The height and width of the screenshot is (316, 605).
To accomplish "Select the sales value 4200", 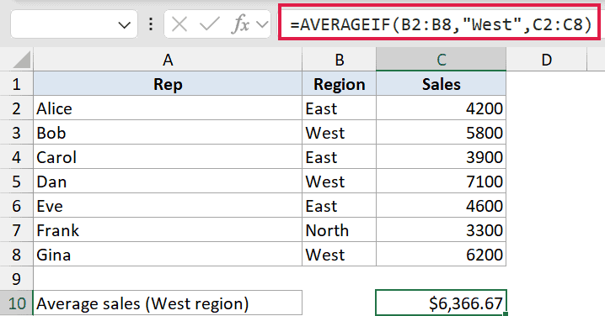I will click(x=441, y=108).
